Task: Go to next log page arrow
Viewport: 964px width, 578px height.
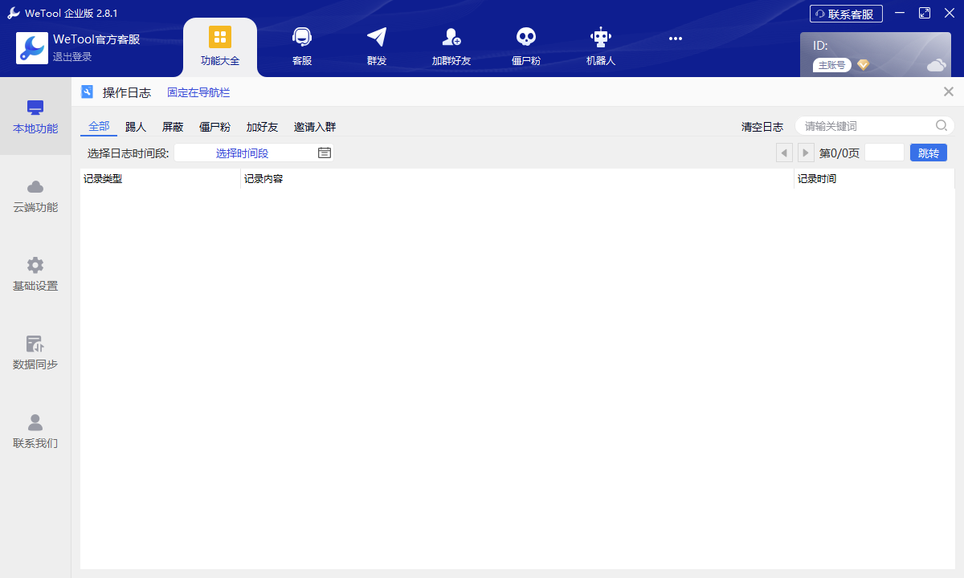Action: 806,153
